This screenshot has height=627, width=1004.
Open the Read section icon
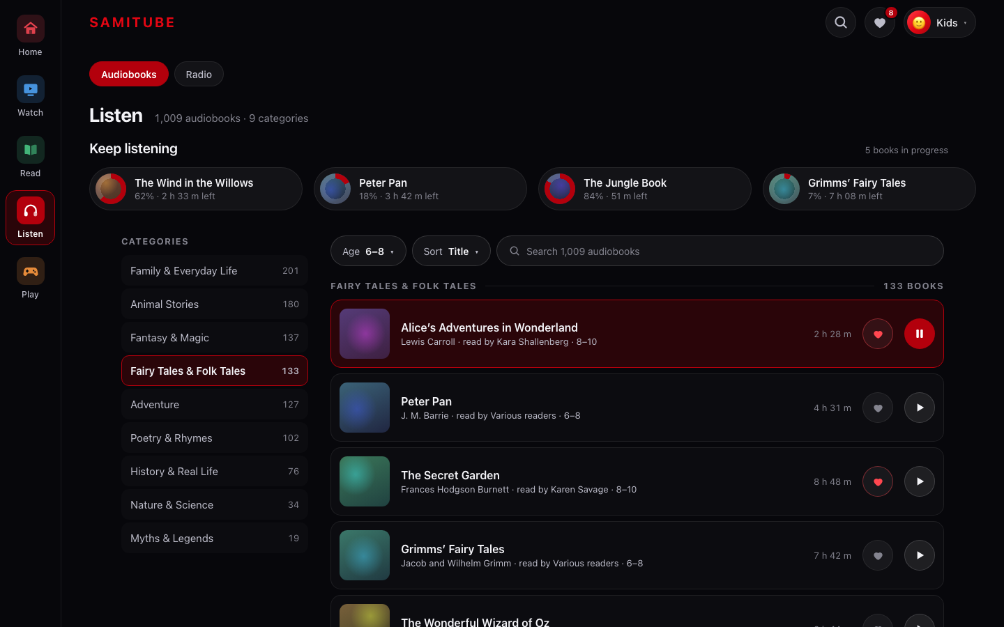(30, 150)
